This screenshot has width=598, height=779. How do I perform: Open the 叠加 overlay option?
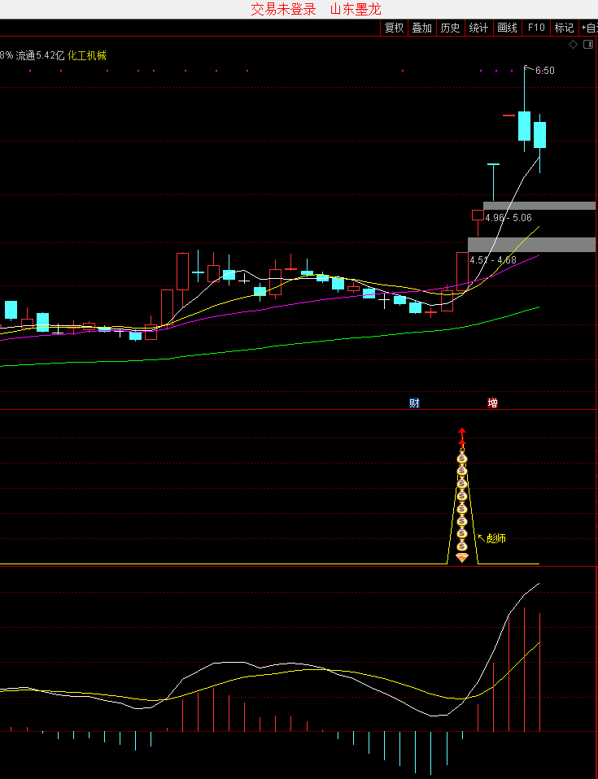[x=422, y=28]
